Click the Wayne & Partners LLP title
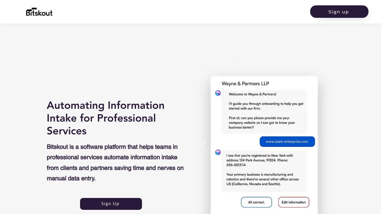The image size is (381, 214). (245, 84)
